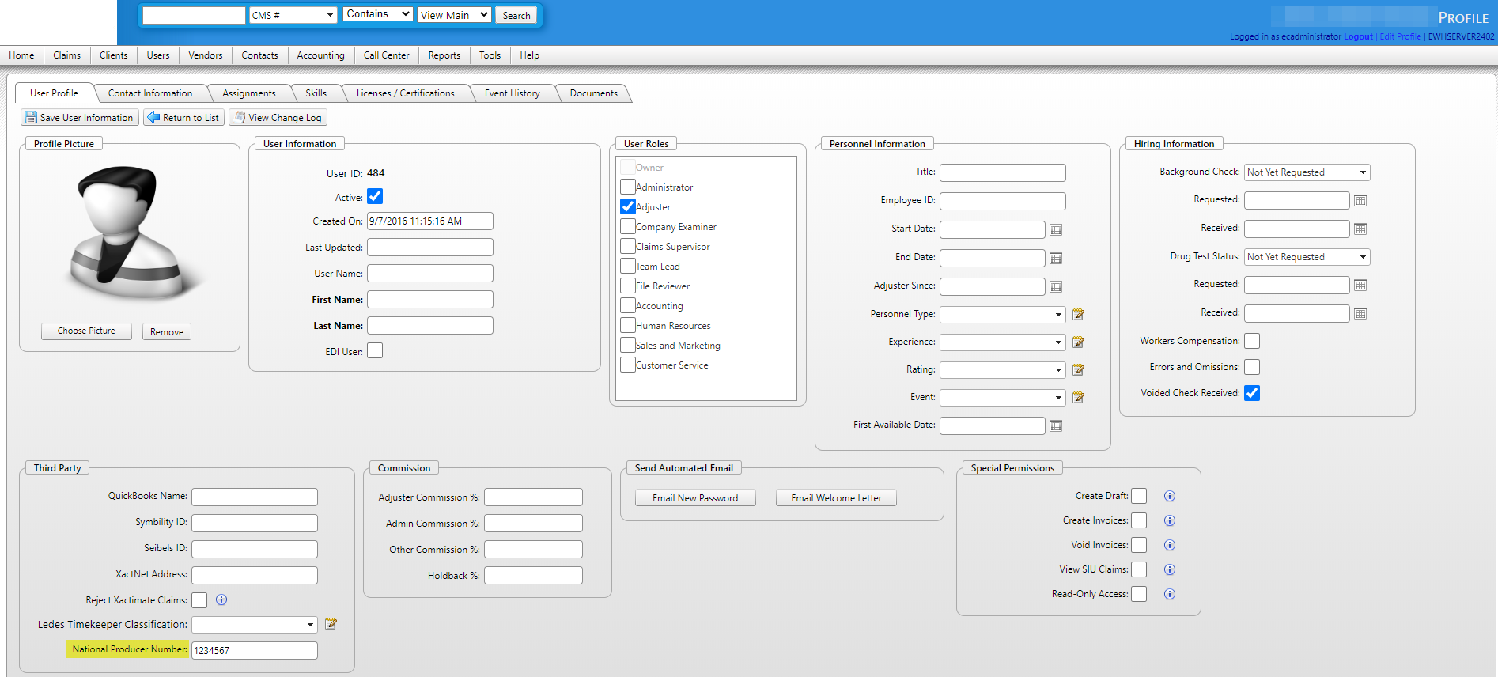Edit Experience list icon

1078,342
